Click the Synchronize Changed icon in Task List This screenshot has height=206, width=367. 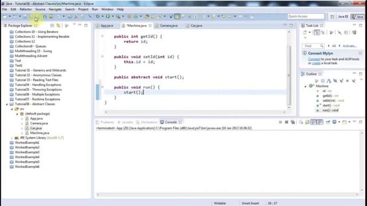click(x=354, y=33)
